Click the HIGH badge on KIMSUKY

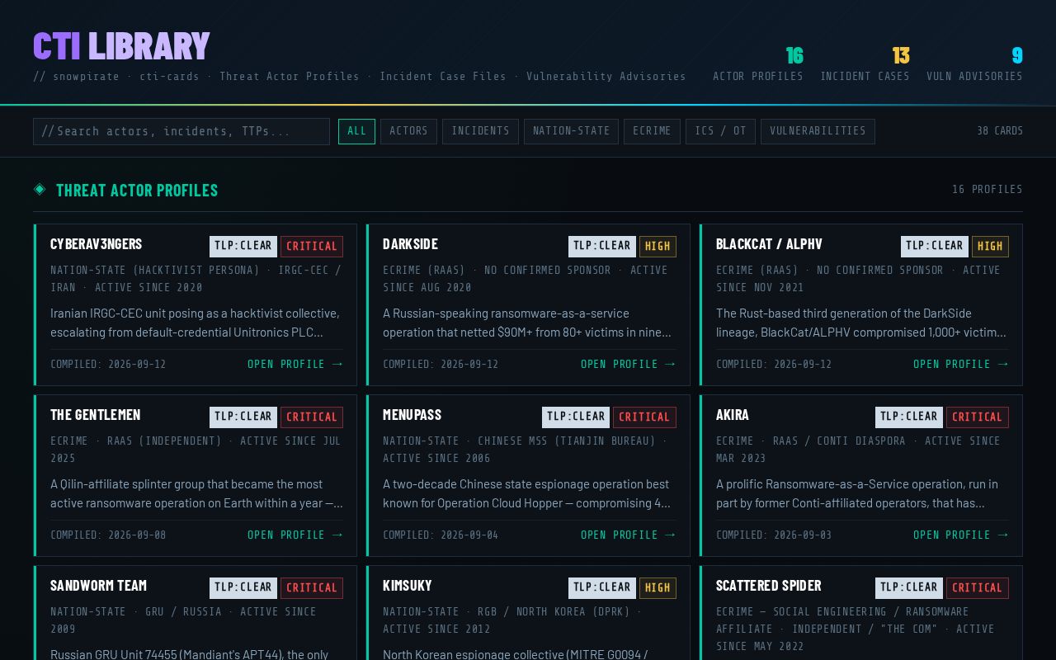coord(658,587)
